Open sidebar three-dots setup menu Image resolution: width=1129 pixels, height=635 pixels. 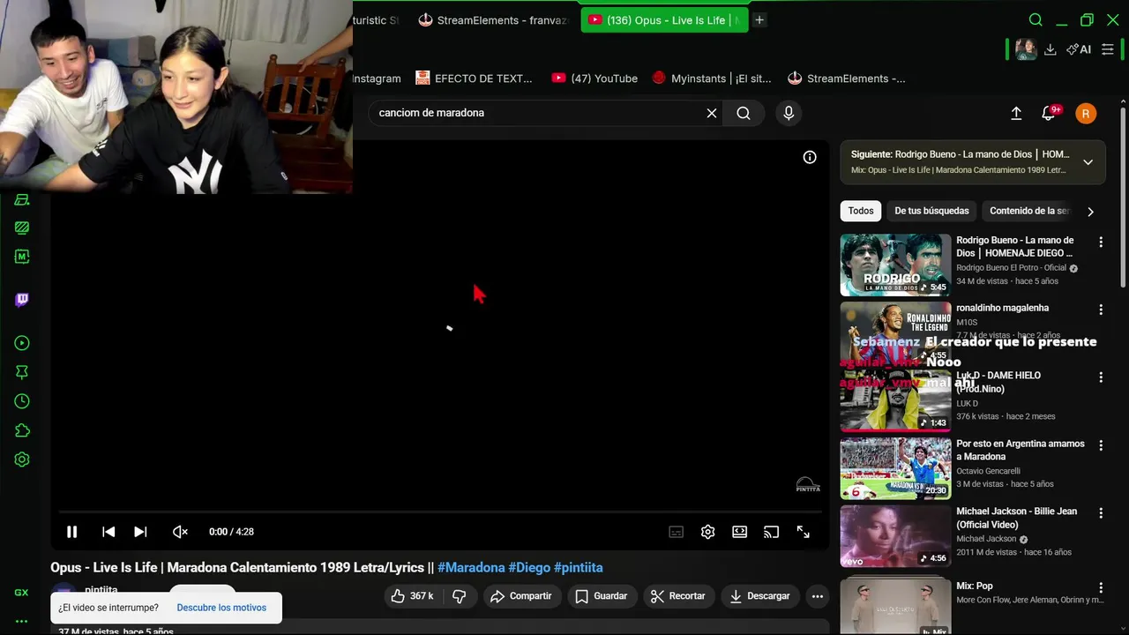pyautogui.click(x=21, y=621)
